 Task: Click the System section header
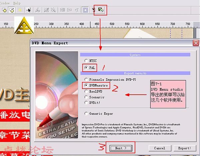click(x=135, y=55)
